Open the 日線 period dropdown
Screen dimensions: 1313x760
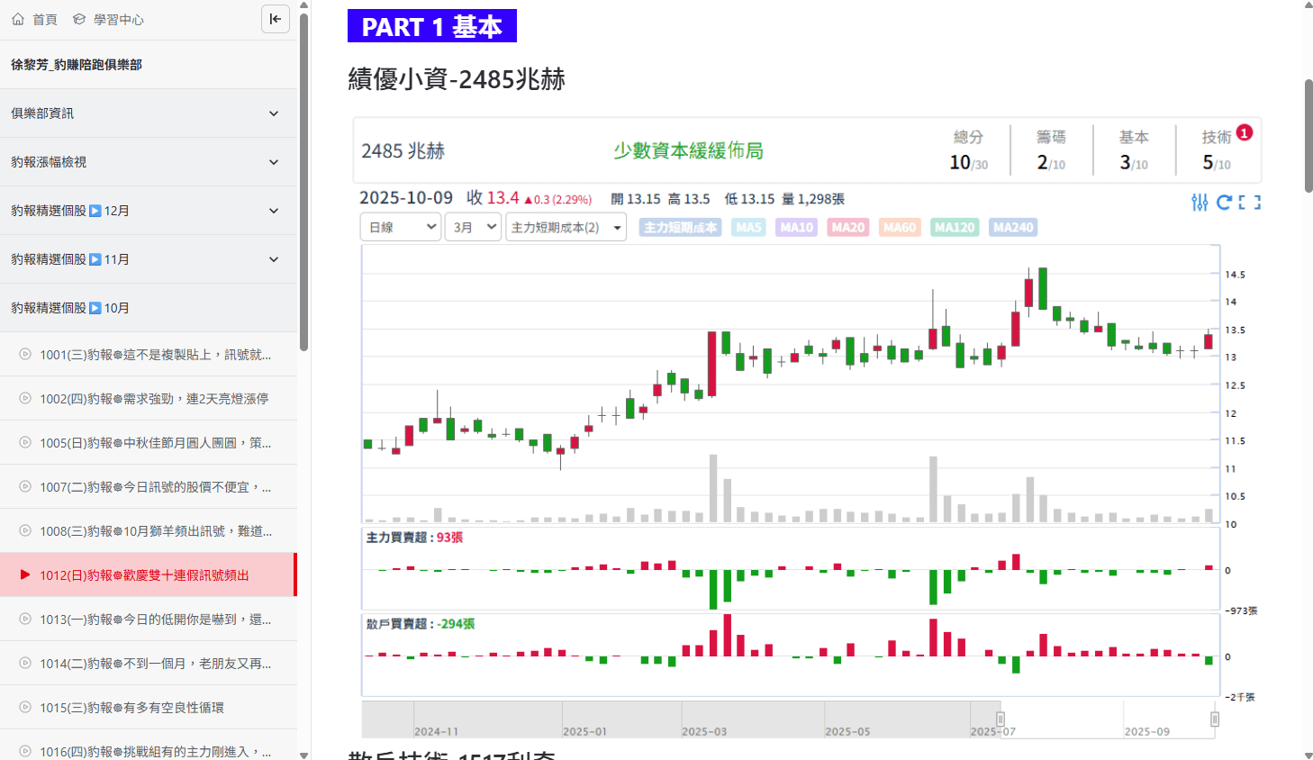coord(401,227)
